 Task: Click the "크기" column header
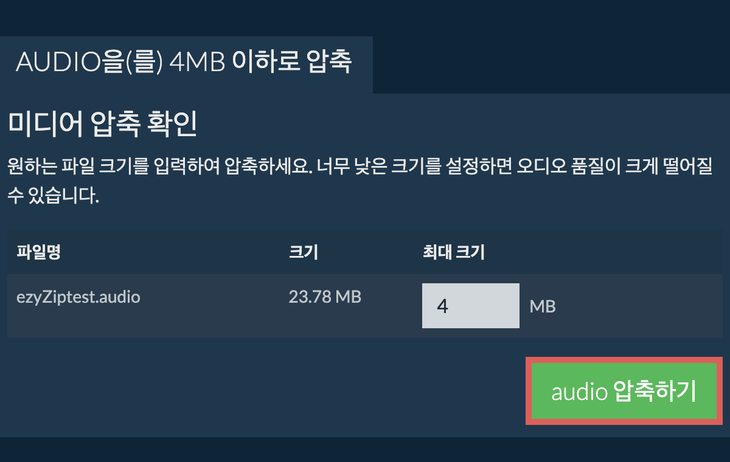point(304,252)
